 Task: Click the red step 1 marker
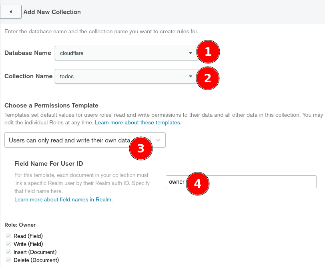208,52
